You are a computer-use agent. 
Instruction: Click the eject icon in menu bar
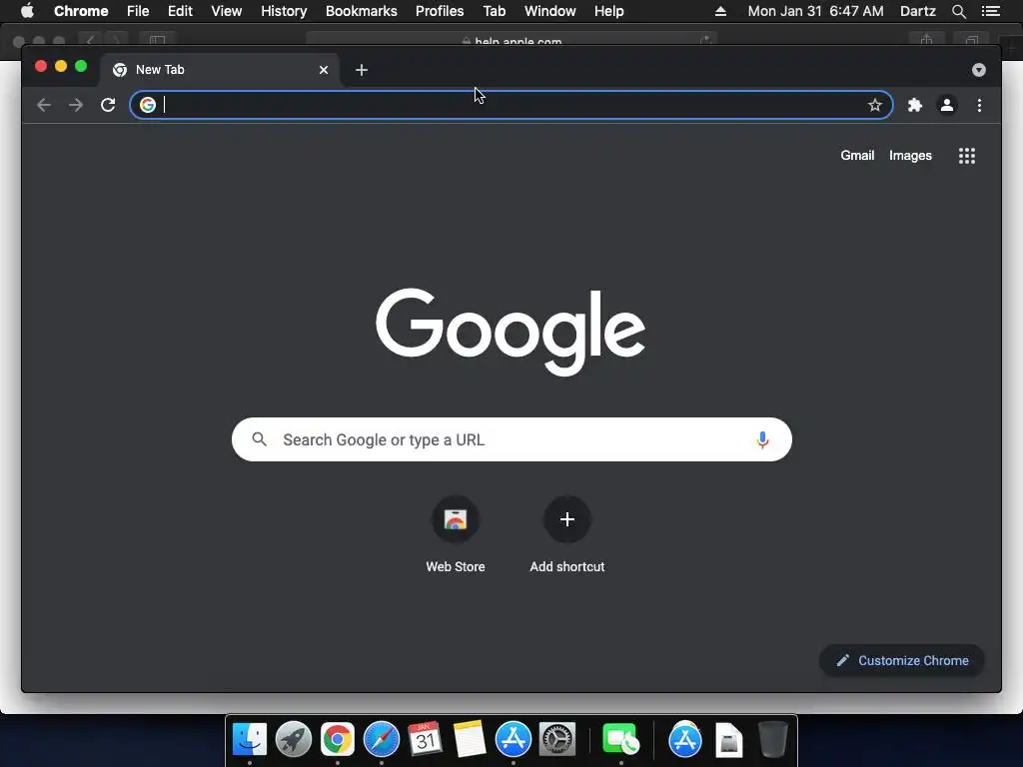pos(720,11)
